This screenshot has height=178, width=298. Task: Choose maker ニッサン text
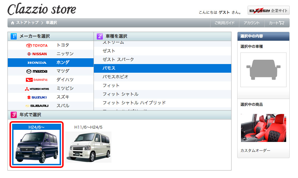click(x=65, y=54)
